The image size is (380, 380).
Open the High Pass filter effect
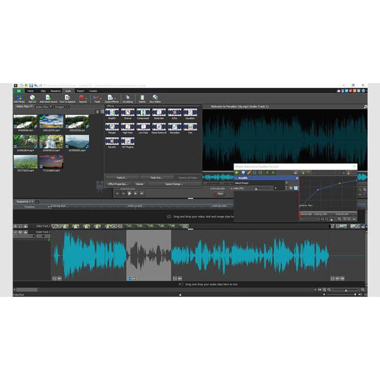click(128, 128)
